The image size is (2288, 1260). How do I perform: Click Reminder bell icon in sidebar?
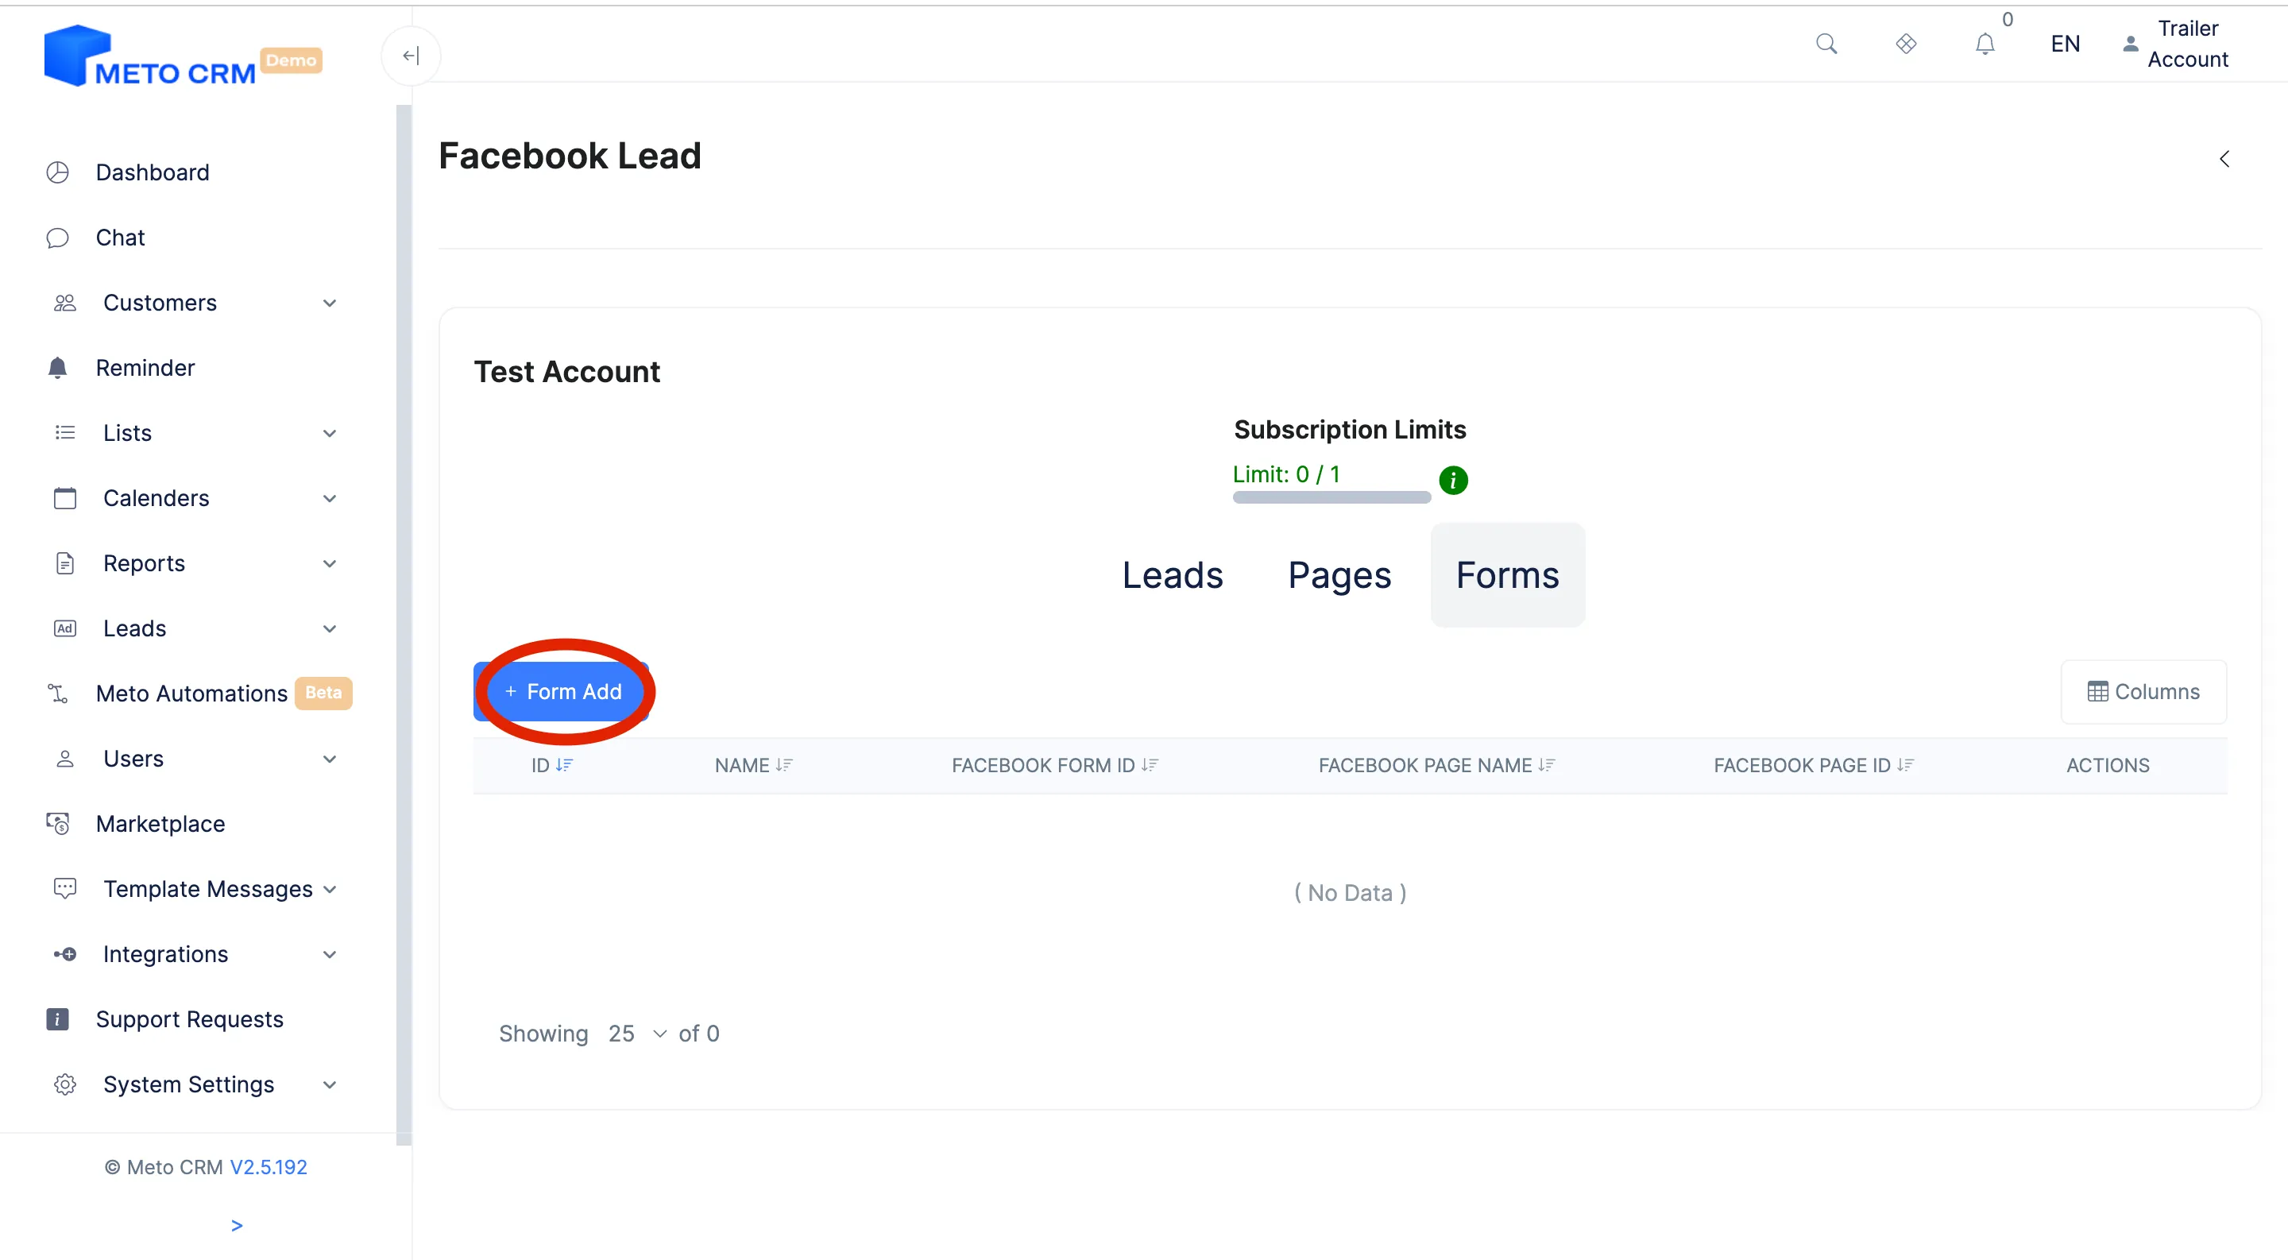point(58,368)
